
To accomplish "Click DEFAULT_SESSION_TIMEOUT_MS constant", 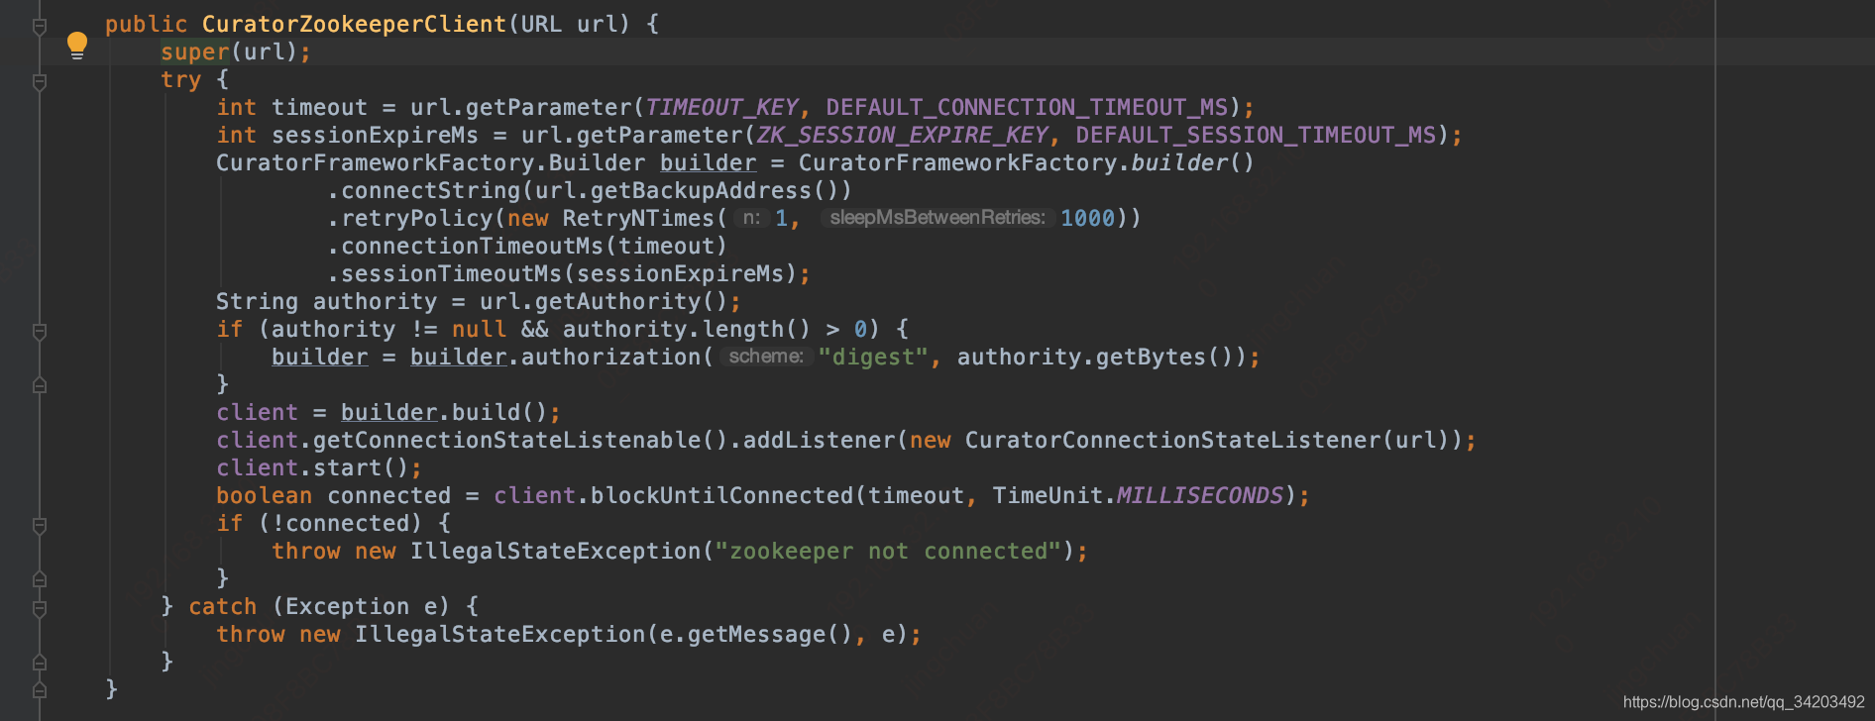I will coord(1256,135).
